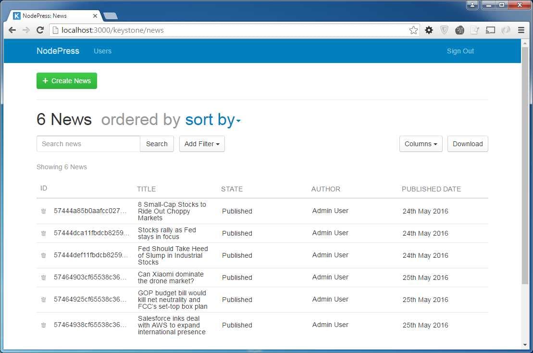Open the Chrome hamburger menu
Screen dimensions: 533x353
pyautogui.click(x=521, y=30)
